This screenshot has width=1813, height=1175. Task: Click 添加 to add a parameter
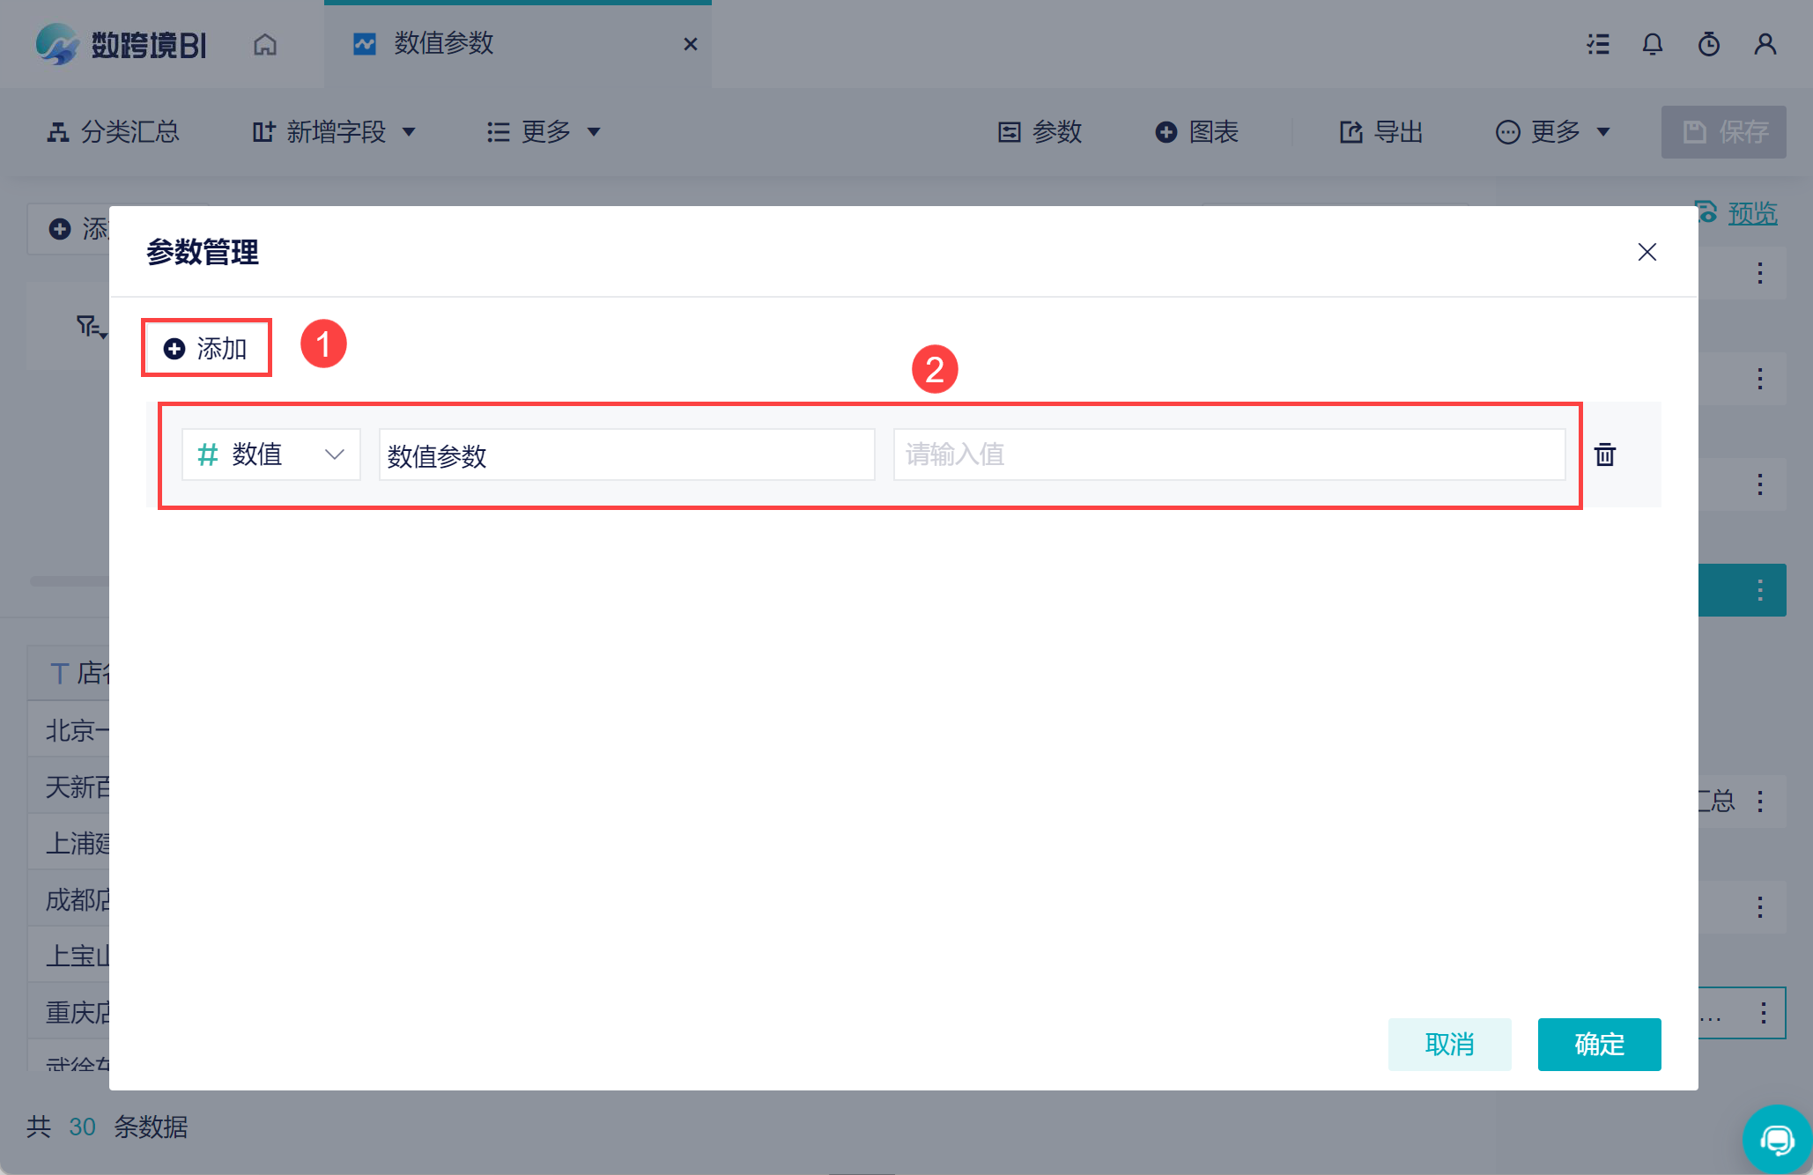pyautogui.click(x=206, y=349)
